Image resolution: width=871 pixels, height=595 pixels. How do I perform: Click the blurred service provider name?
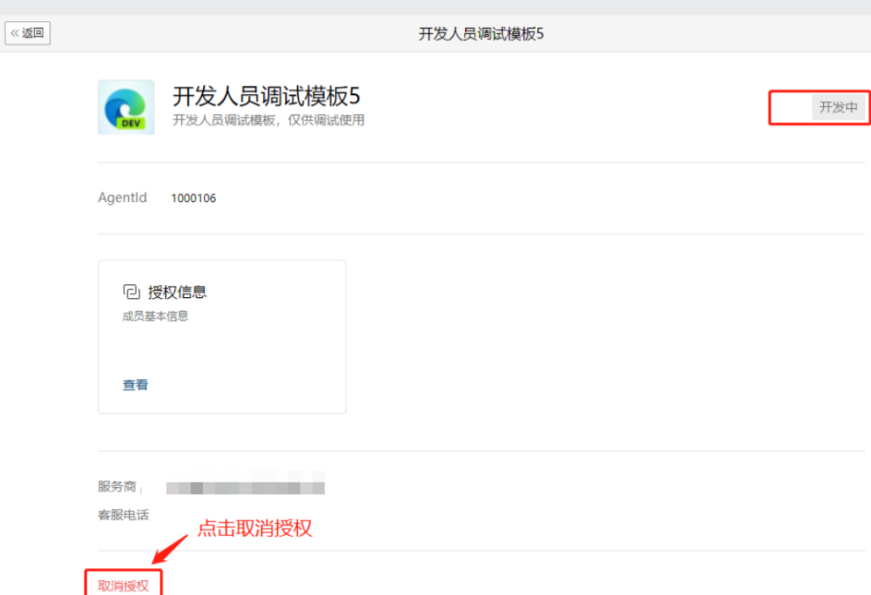coord(245,487)
